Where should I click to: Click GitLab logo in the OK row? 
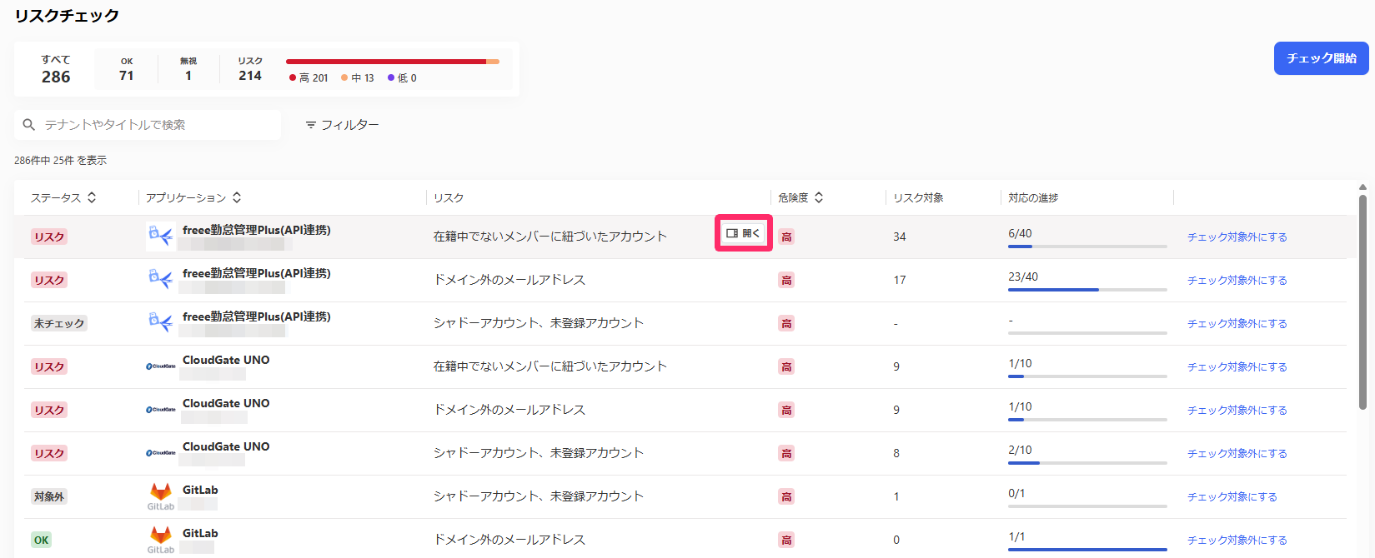pos(160,540)
